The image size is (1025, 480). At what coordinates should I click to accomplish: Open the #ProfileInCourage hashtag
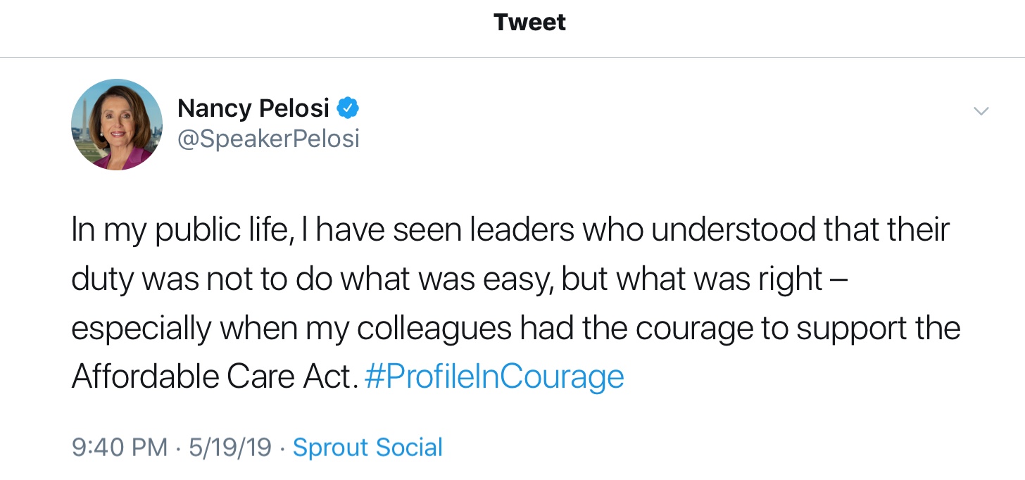[493, 377]
